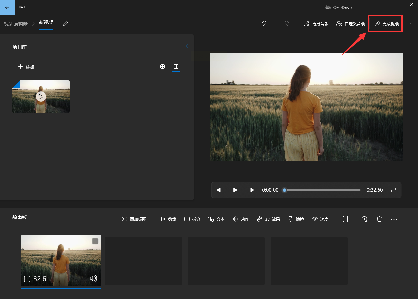
Task: Undo the last edit
Action: [x=264, y=24]
